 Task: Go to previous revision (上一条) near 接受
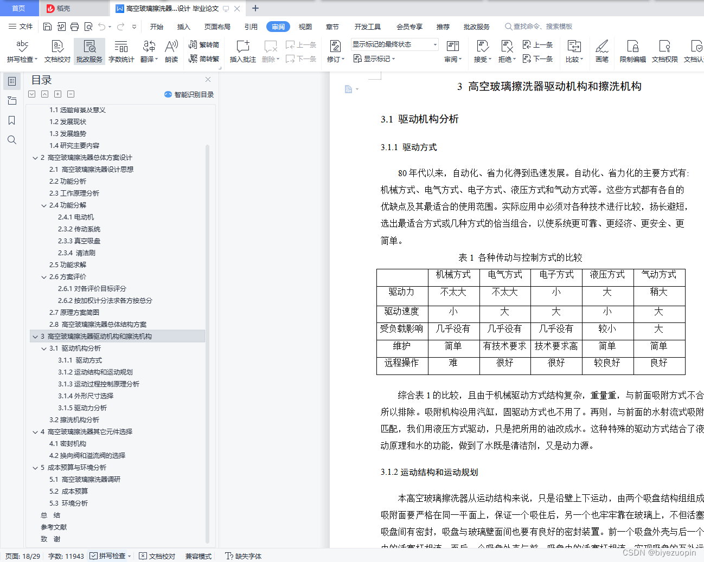[537, 45]
